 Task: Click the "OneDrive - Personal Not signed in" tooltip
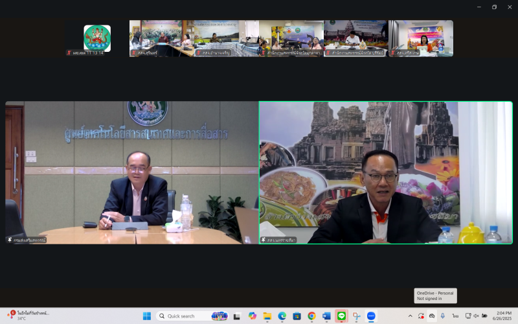click(435, 295)
